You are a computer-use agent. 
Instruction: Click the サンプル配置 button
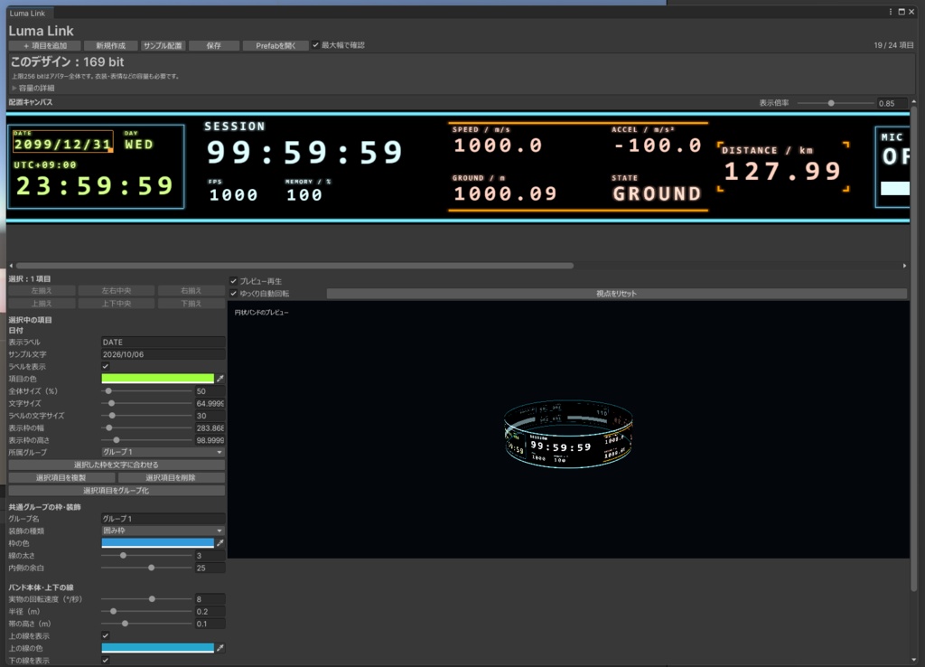tap(163, 45)
